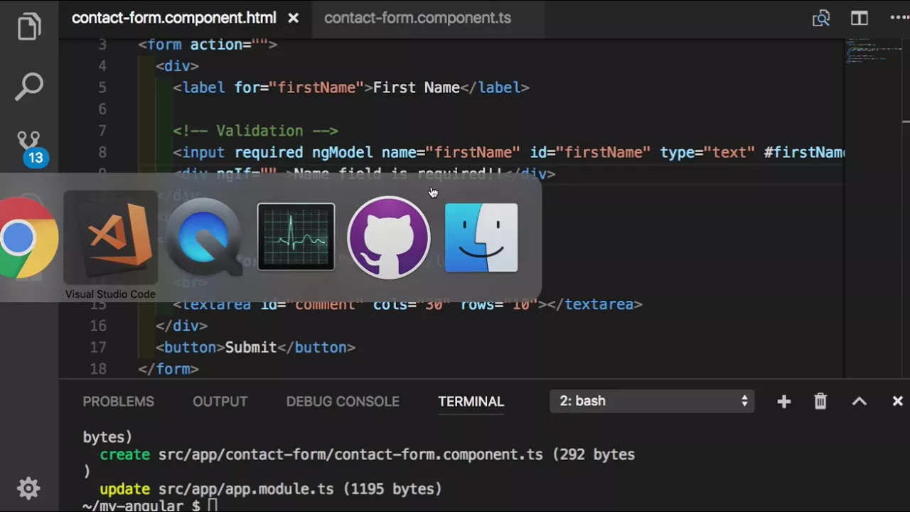This screenshot has width=910, height=512.
Task: Open editor More Actions menu
Action: [x=899, y=18]
